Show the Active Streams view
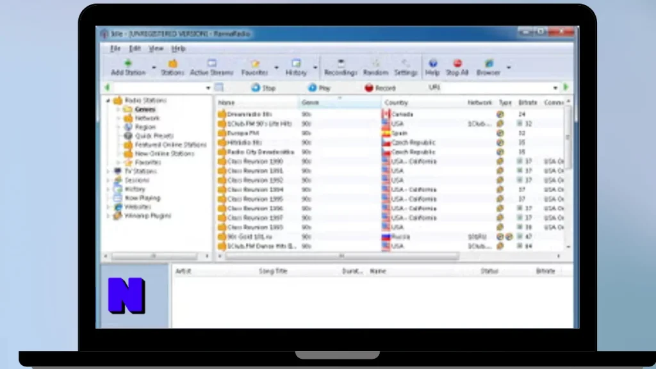The height and width of the screenshot is (369, 656). pyautogui.click(x=211, y=67)
